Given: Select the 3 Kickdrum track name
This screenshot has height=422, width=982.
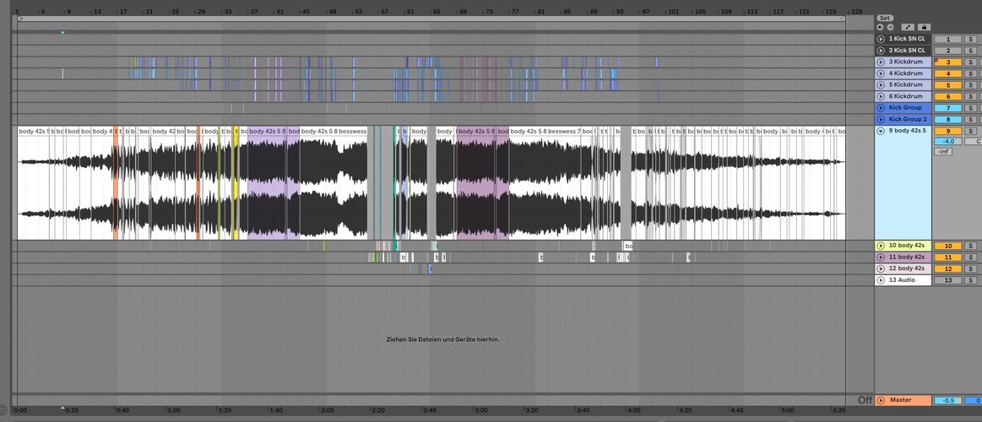Looking at the screenshot, I should (906, 62).
